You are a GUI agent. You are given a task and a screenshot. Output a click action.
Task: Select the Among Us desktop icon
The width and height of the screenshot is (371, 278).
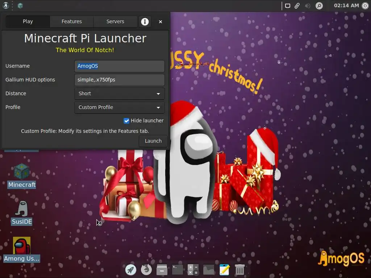(22, 250)
